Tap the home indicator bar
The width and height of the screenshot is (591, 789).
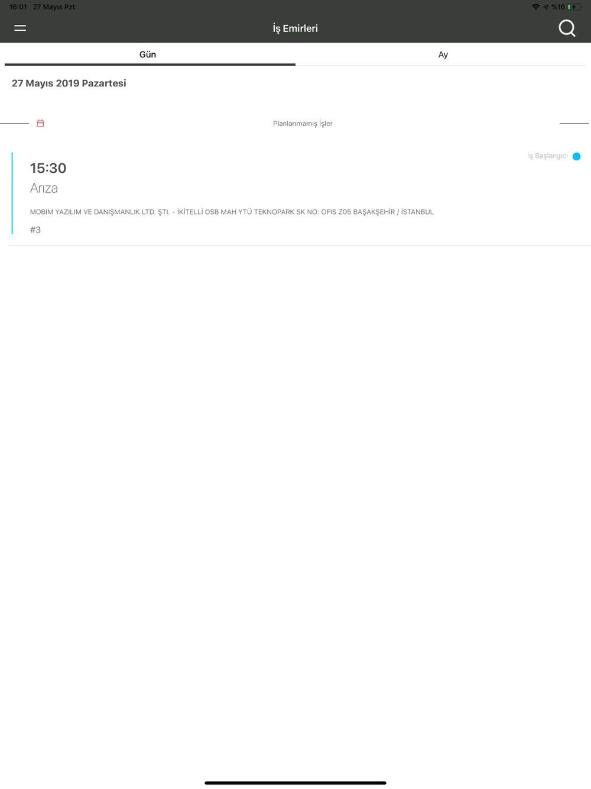click(295, 783)
